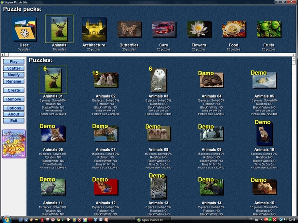
Task: Select the Animals 02 puppies puzzle
Action: pos(106,80)
